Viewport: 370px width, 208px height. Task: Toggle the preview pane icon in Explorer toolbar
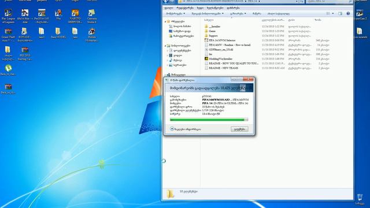coord(340,13)
